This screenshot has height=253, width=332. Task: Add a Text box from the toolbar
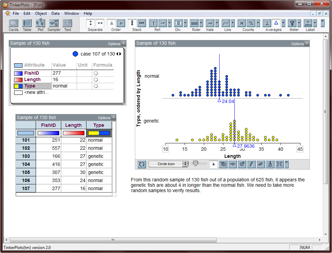click(67, 23)
